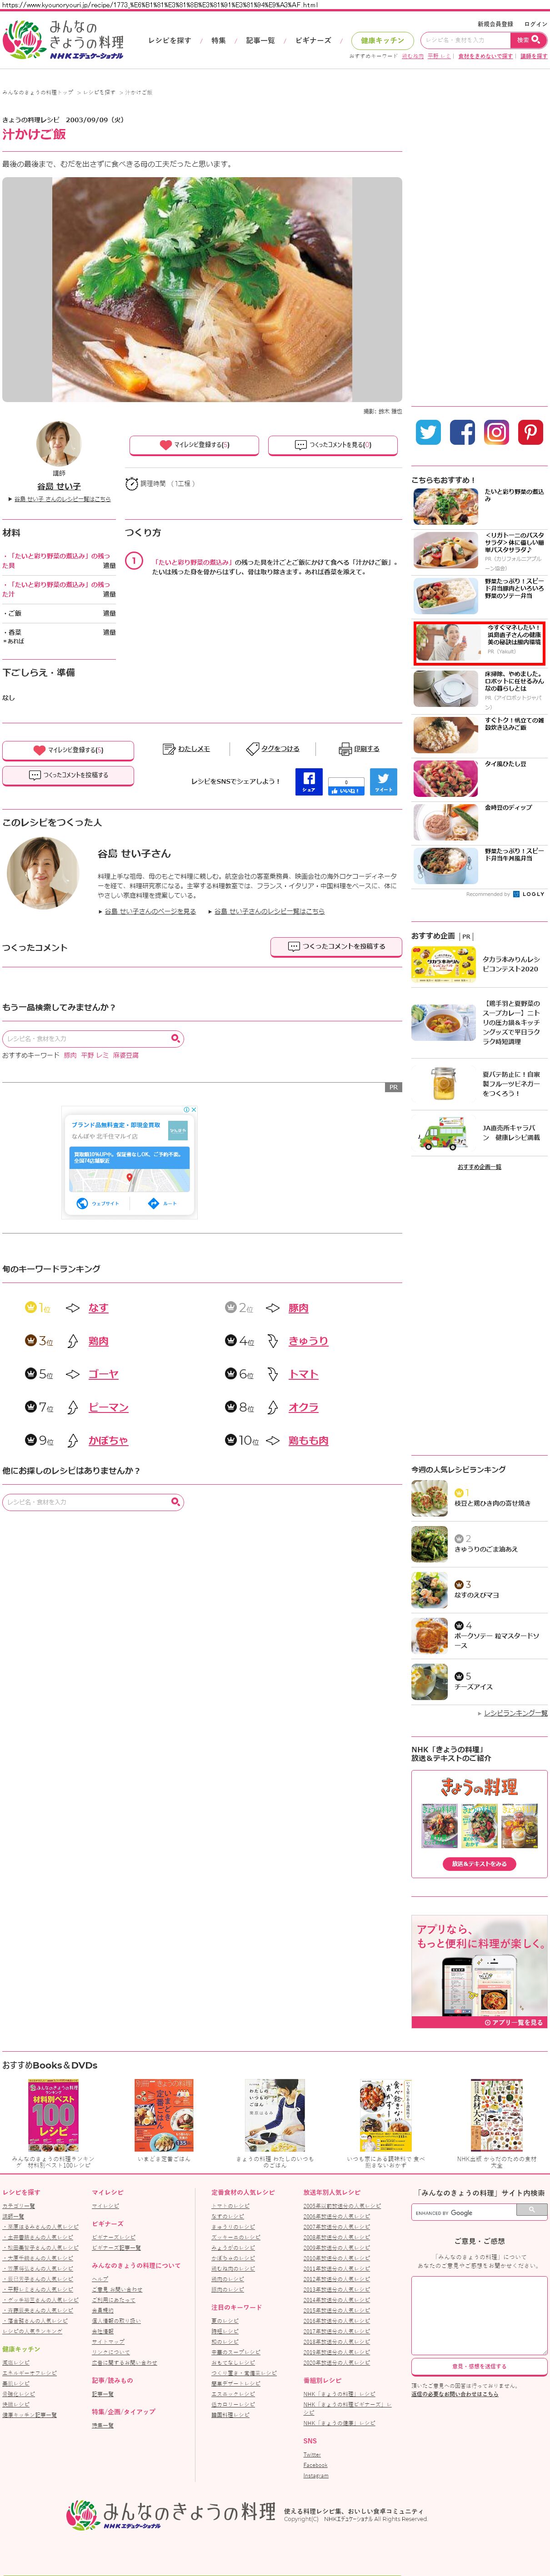
Task: Tweet the recipe with the ツイート button
Action: 383,782
